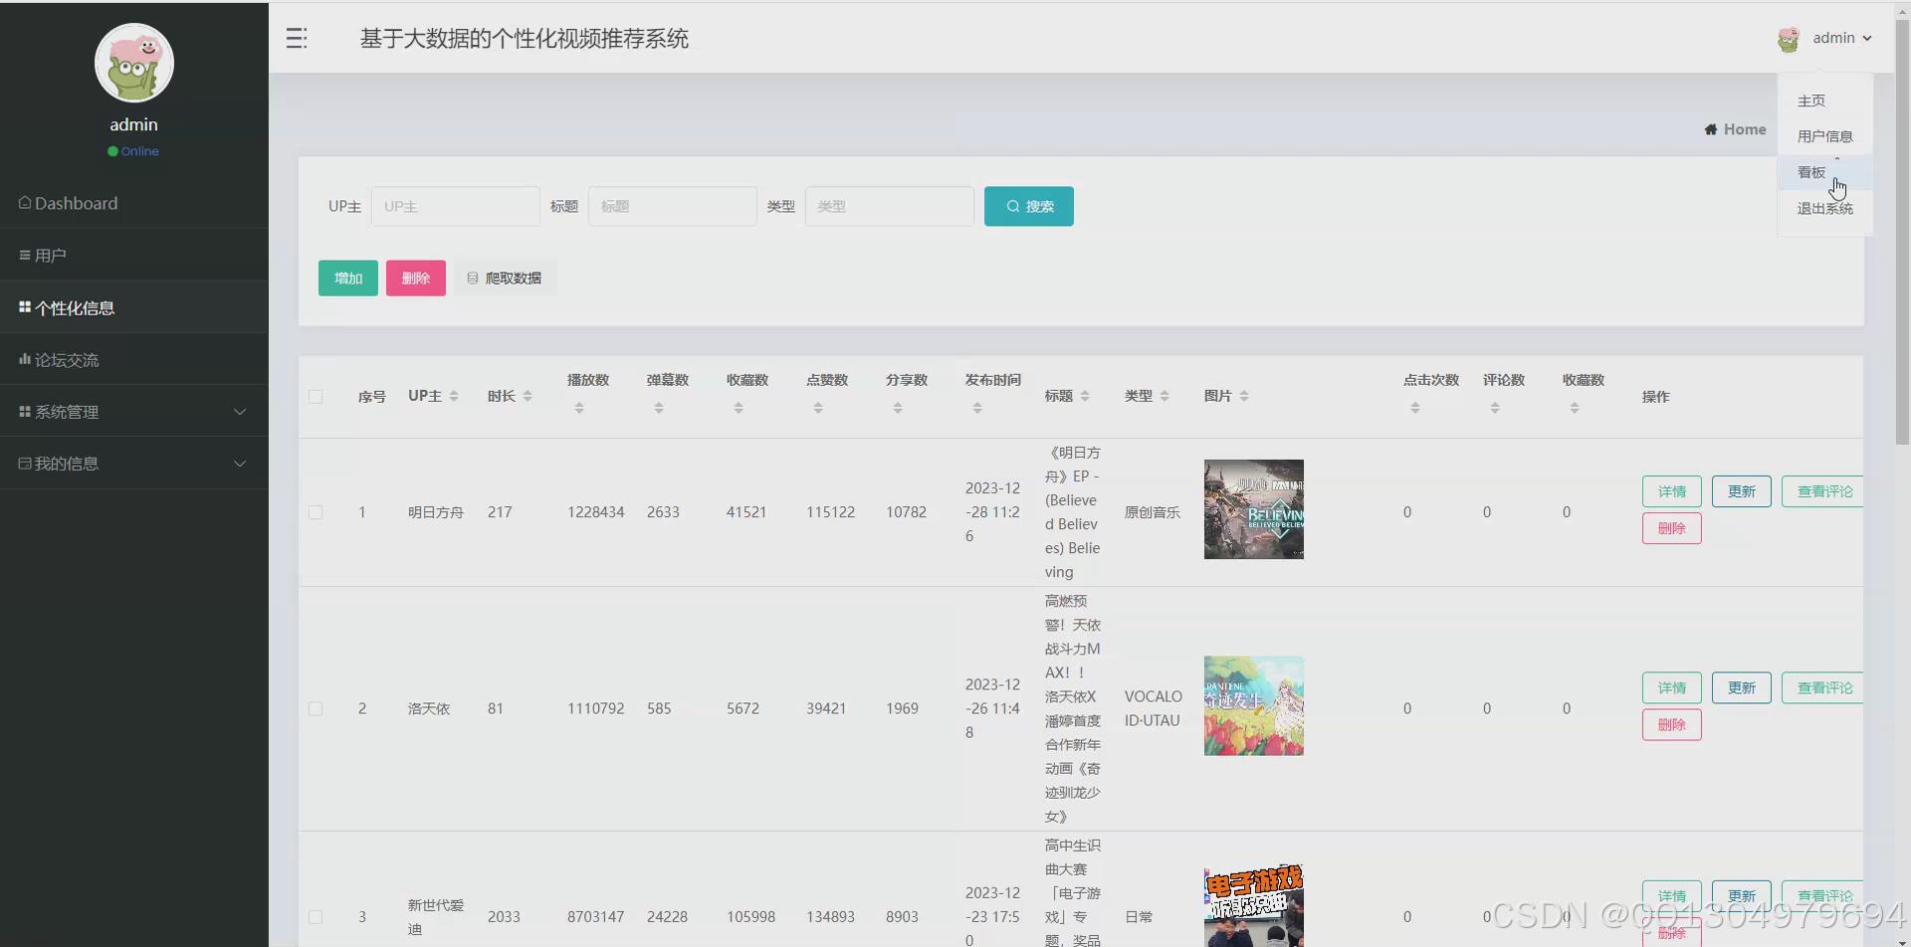Click 查看评论 for the 洛天依 row
The image size is (1911, 947).
pyautogui.click(x=1822, y=687)
